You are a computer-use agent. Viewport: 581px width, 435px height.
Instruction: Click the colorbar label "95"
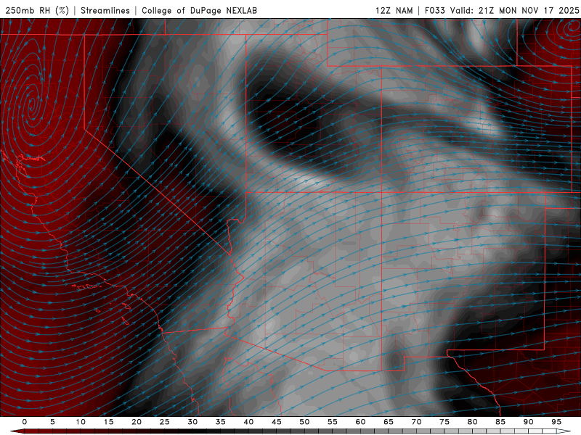(556, 422)
